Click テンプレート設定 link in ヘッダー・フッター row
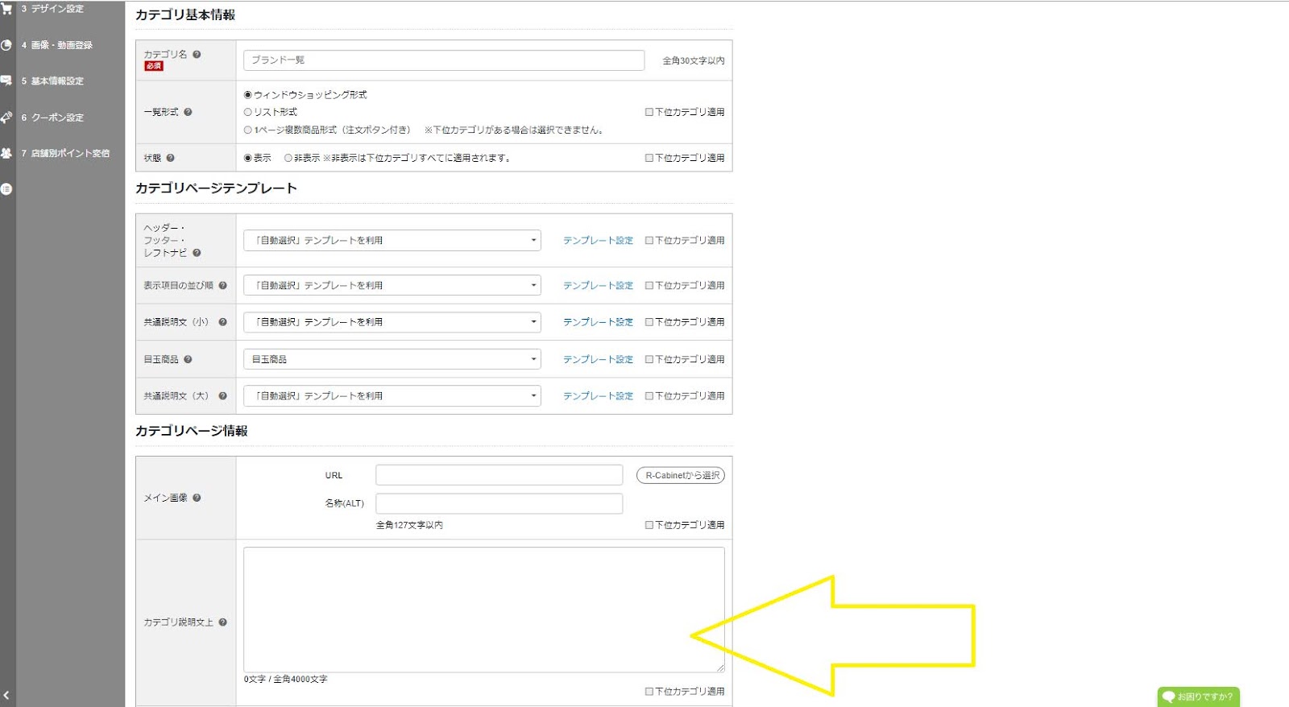Image resolution: width=1289 pixels, height=707 pixels. pyautogui.click(x=598, y=240)
